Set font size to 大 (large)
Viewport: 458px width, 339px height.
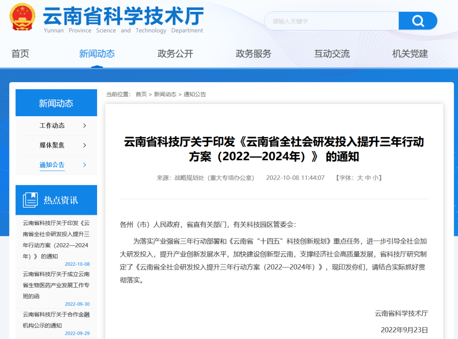click(x=360, y=178)
